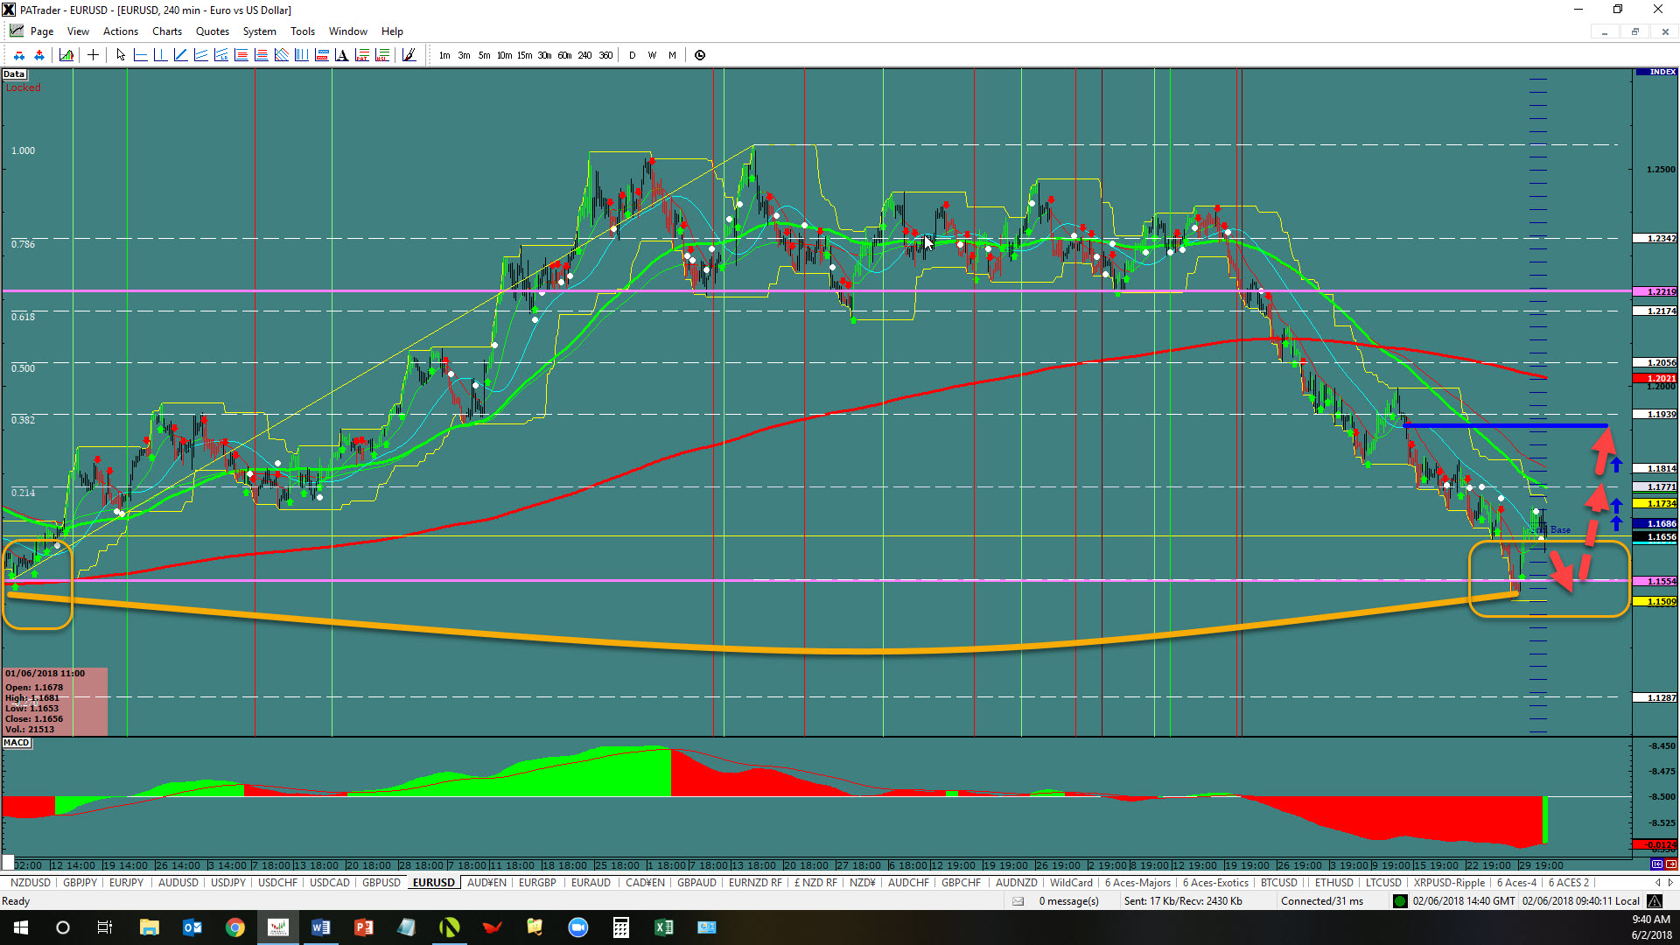This screenshot has height=945, width=1680.
Task: Switch to the BTCUSD chart tab
Action: (x=1278, y=883)
